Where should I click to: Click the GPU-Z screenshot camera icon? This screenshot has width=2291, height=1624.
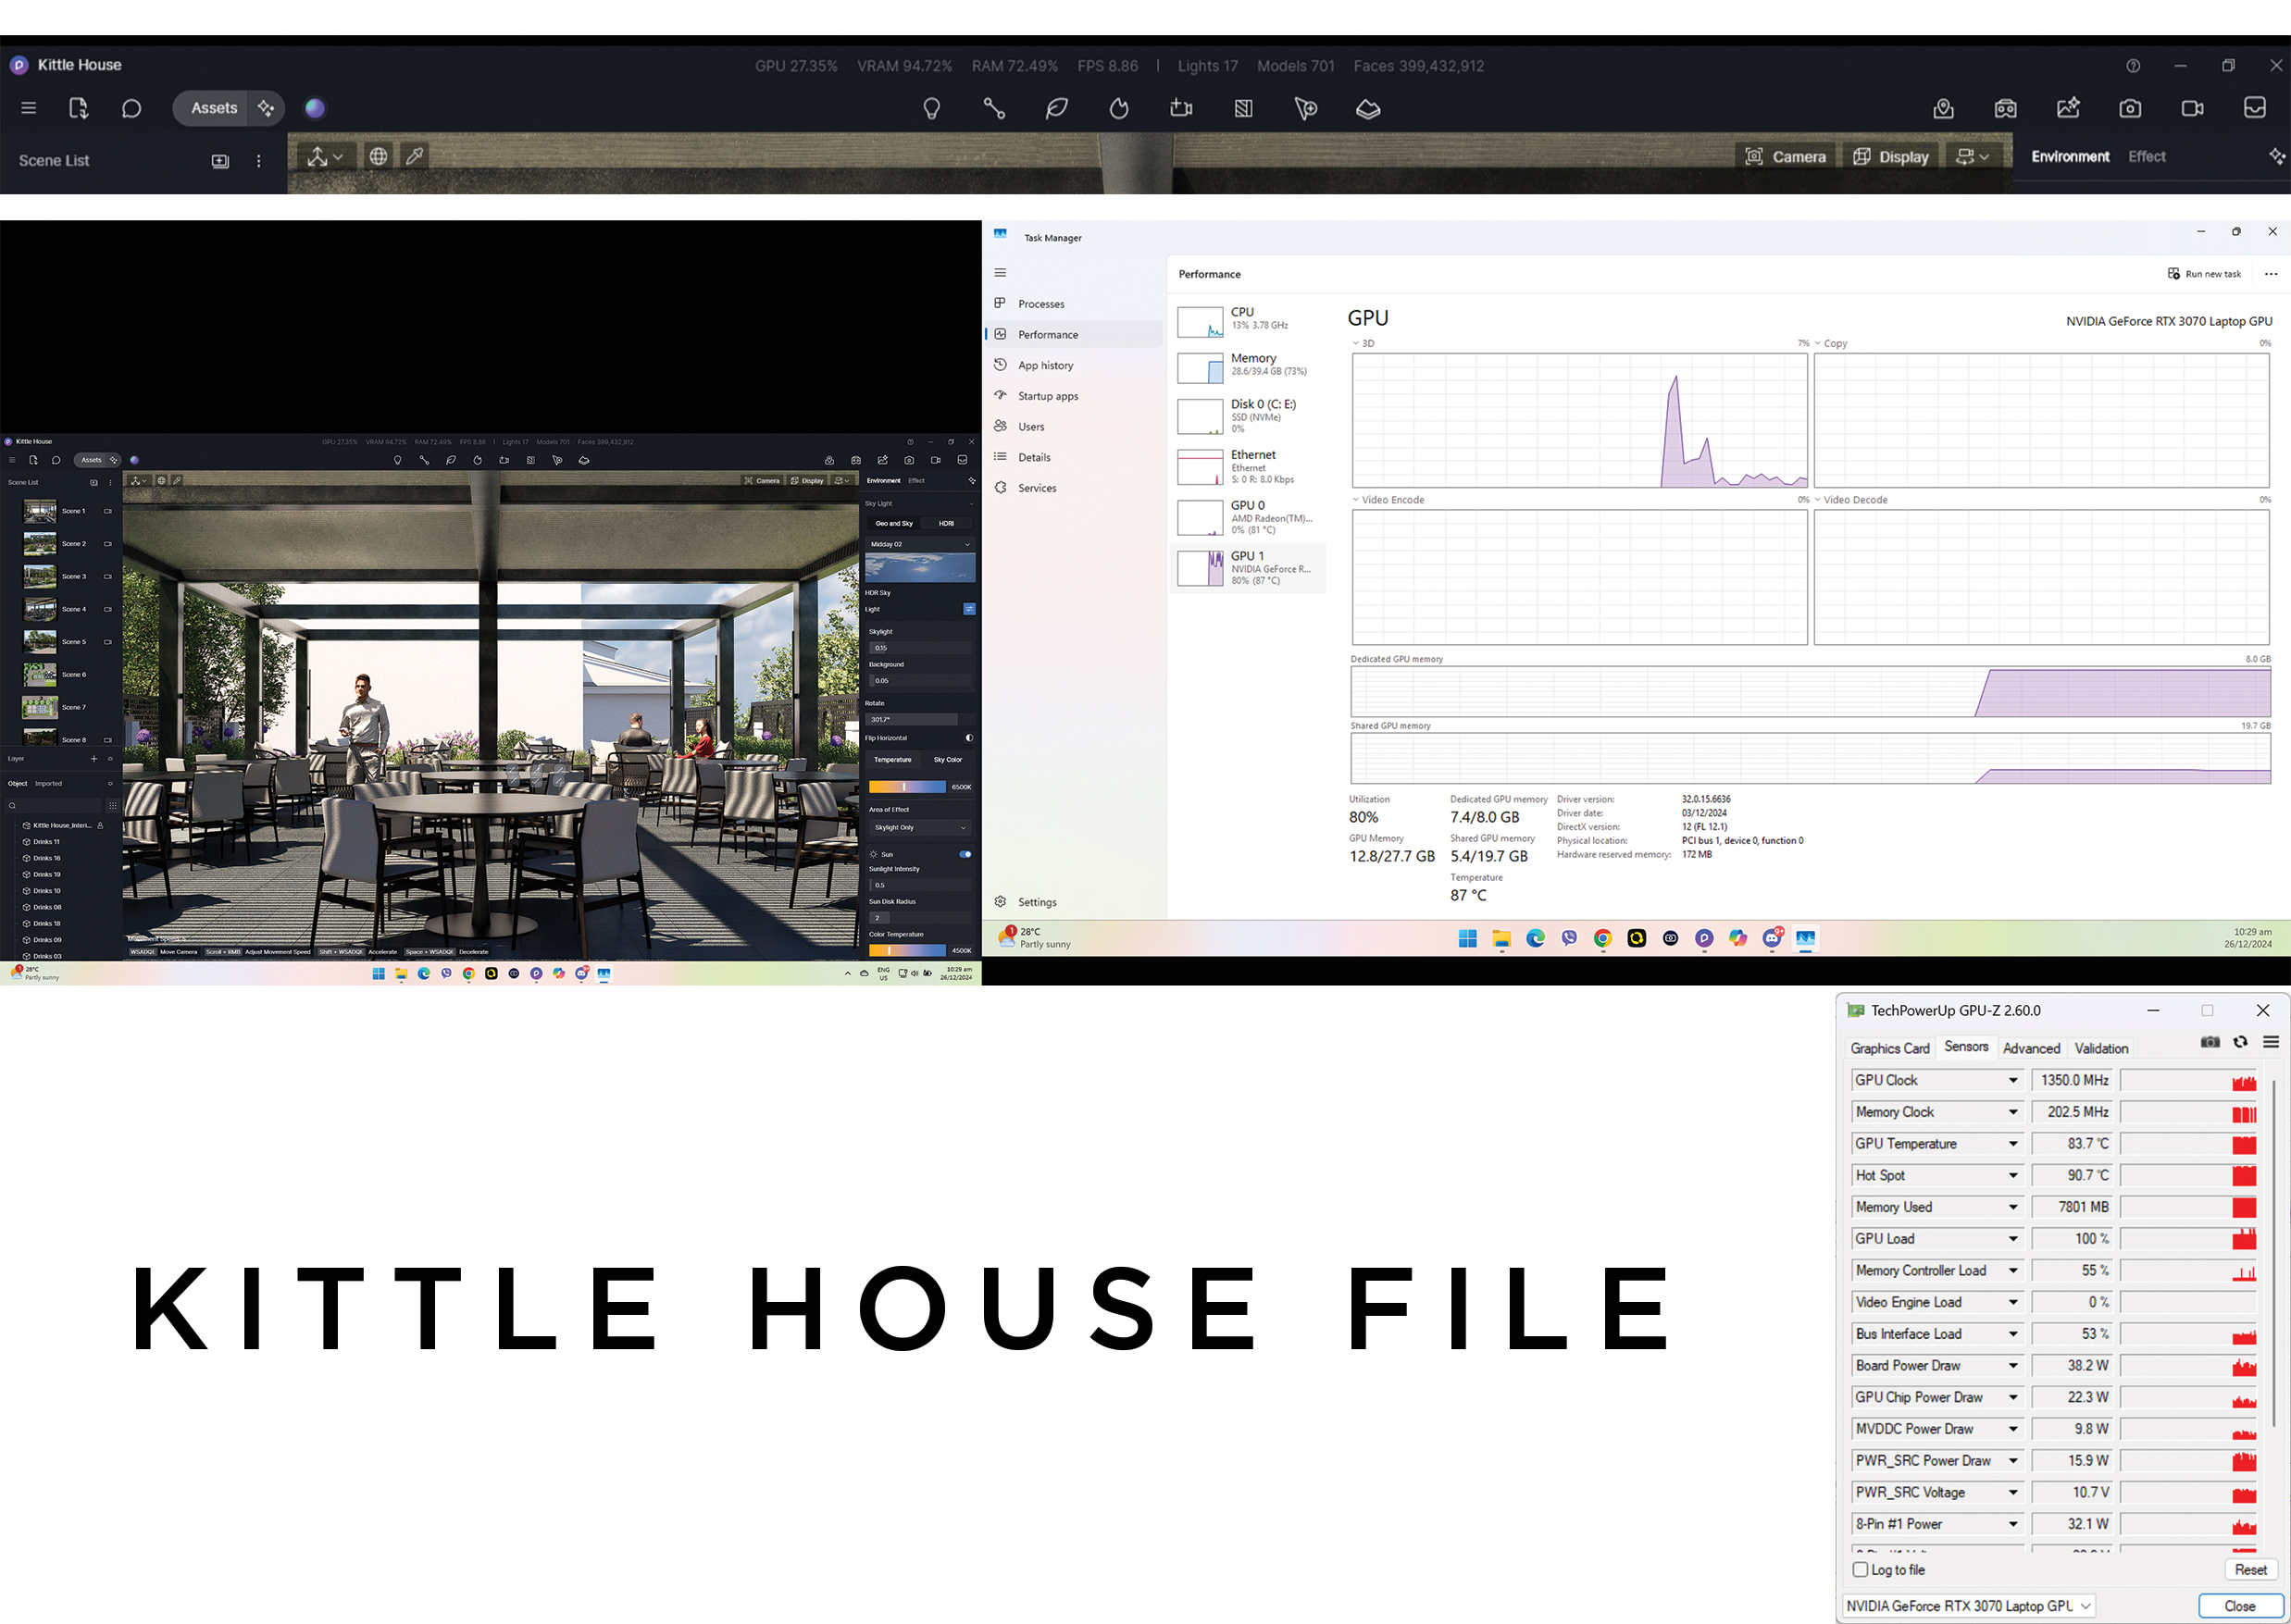2210,1042
